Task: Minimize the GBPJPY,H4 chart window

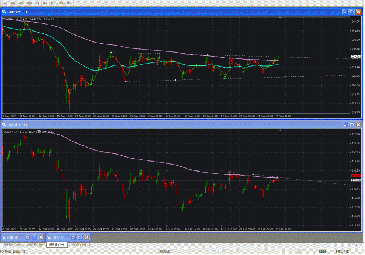Action: pos(345,12)
